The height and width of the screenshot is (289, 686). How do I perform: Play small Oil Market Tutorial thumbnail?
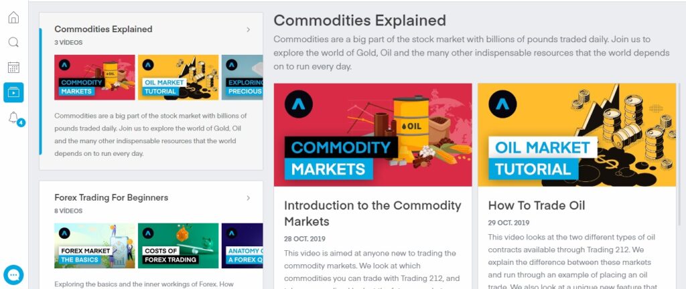[178, 77]
